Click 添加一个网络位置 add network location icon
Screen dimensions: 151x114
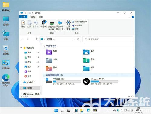(60, 25)
